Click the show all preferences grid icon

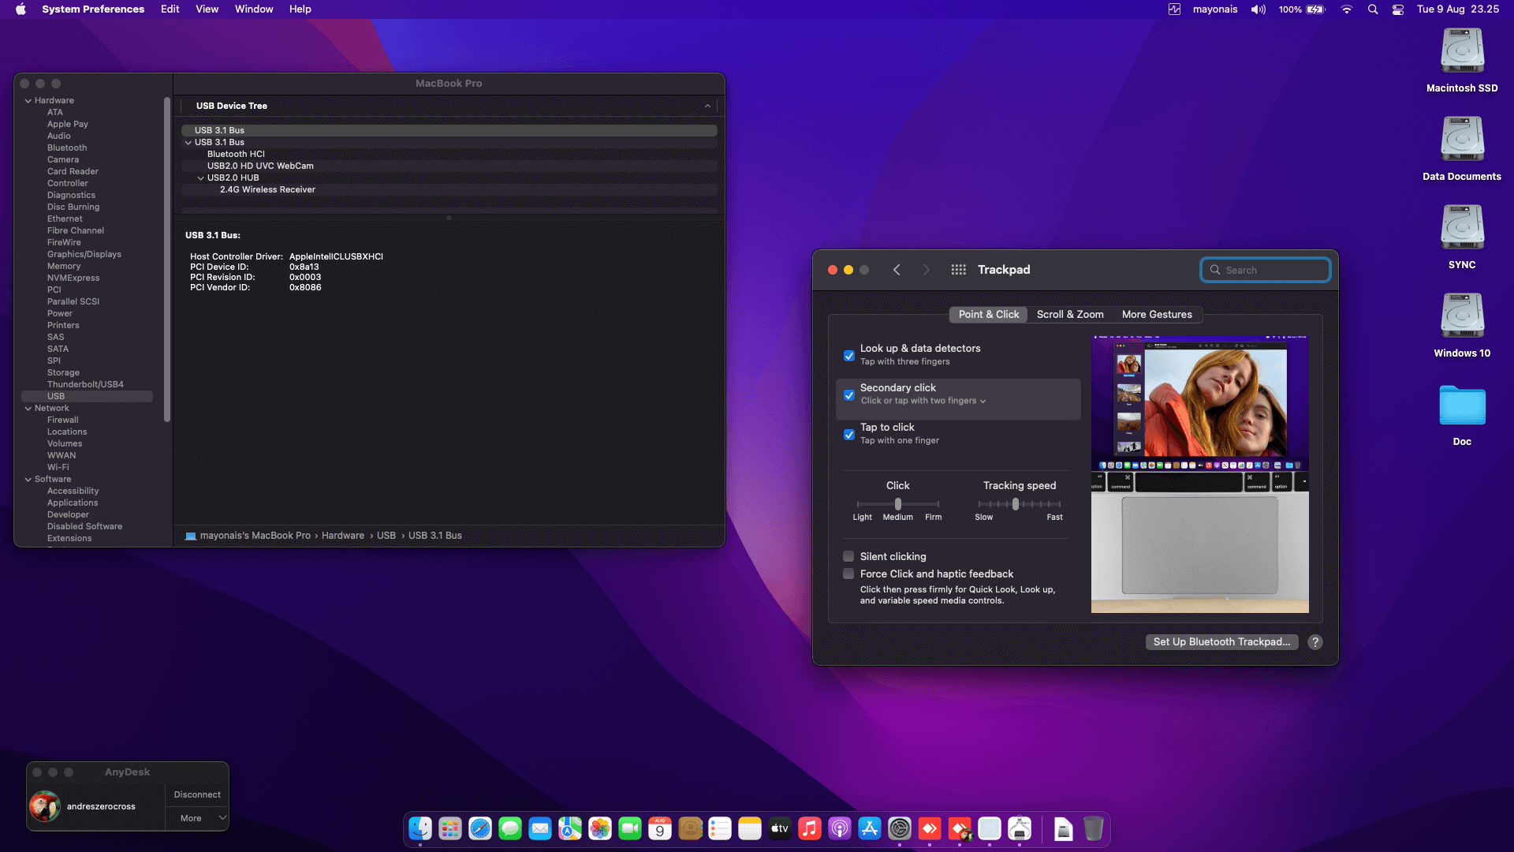(x=958, y=270)
